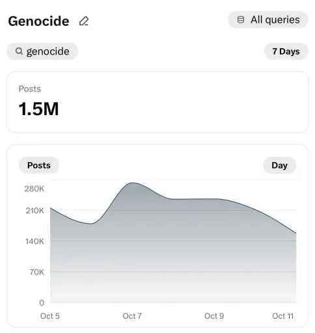Click the Oct 5 axis label
Viewport: 315px width, 333px height.
coord(50,316)
